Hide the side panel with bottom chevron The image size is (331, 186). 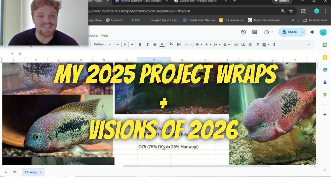pos(325,170)
